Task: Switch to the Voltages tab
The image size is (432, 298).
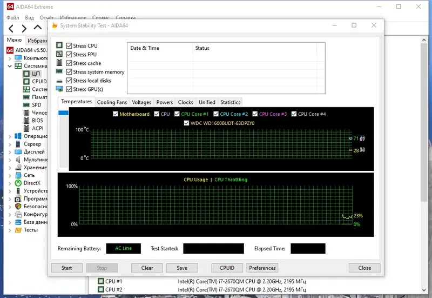Action: [x=141, y=102]
